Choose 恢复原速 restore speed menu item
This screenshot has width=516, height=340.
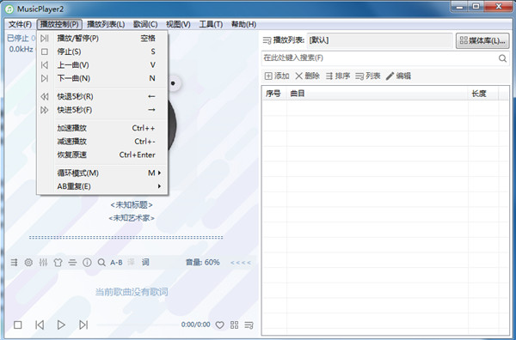[102, 155]
